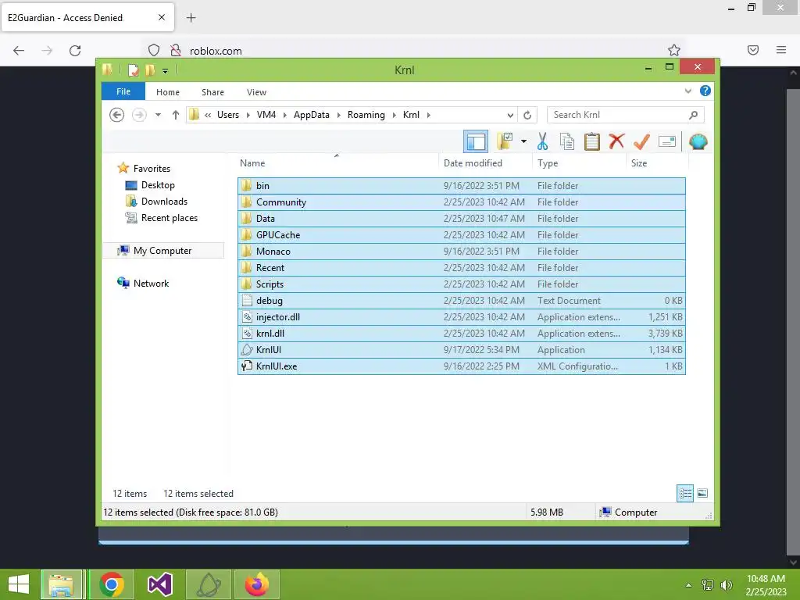Open the Explorer Help question icon
800x600 pixels.
coord(705,91)
